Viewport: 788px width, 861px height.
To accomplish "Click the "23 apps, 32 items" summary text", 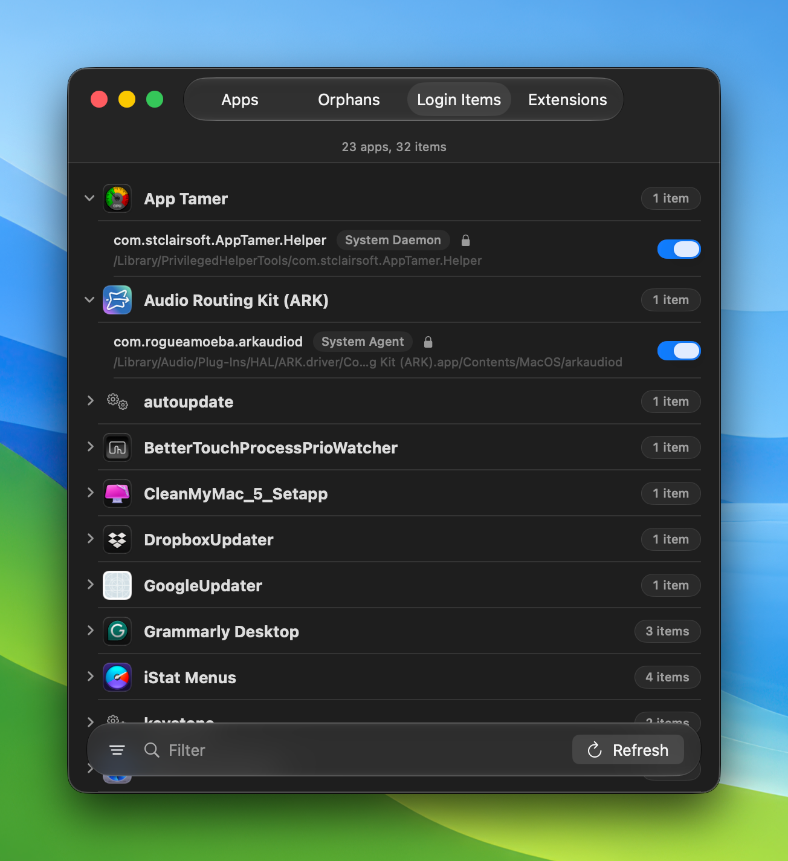I will [x=394, y=147].
